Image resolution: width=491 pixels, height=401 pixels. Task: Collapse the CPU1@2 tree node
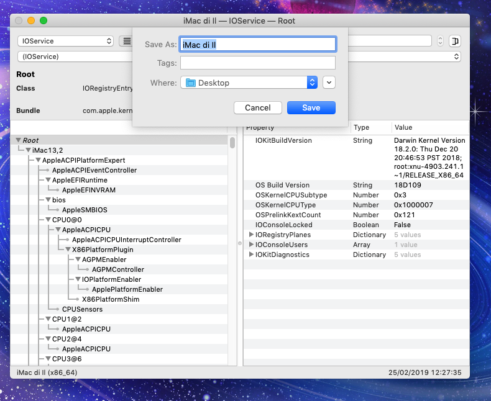coord(48,318)
